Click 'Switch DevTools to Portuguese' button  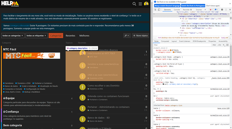tap(193, 6)
